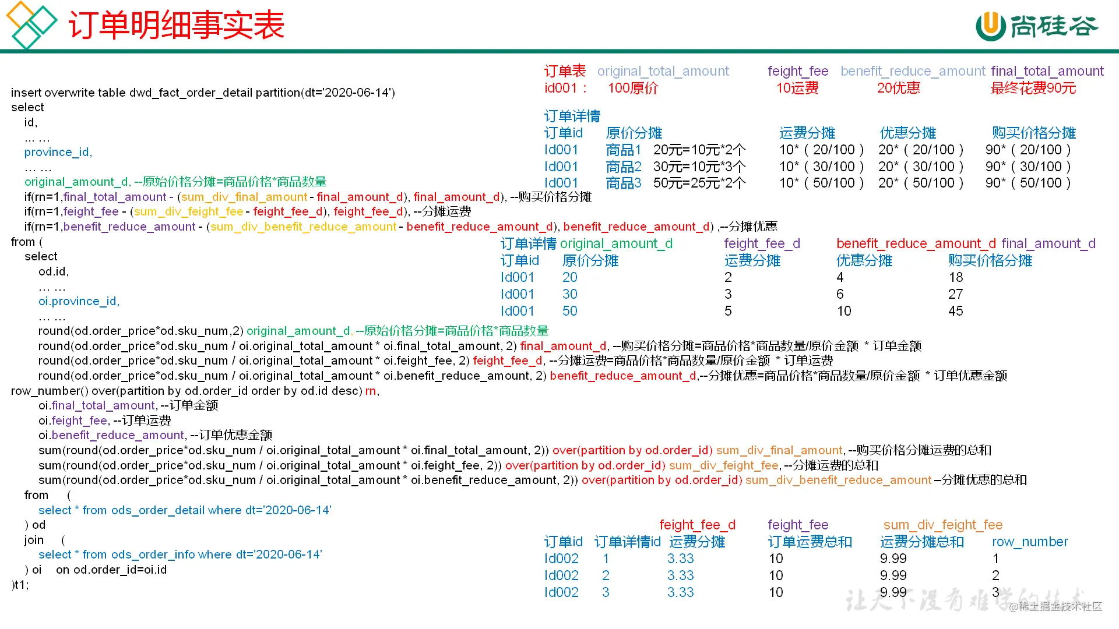This screenshot has height=629, width=1119.
Task: Select the 订单详情id column header
Action: pyautogui.click(x=628, y=542)
